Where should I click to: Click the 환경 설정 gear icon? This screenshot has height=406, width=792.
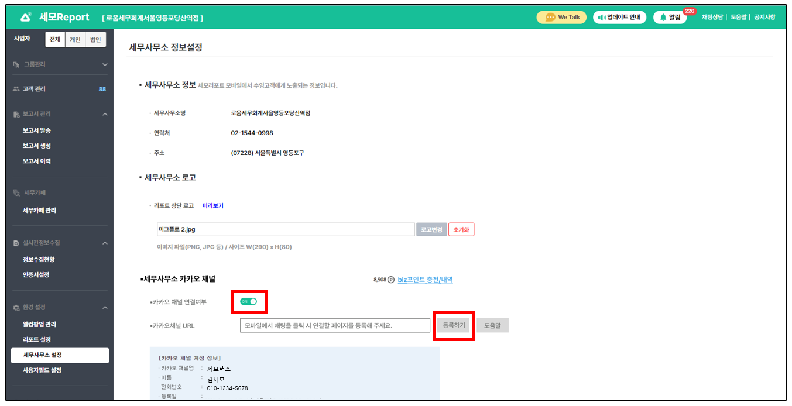(16, 307)
